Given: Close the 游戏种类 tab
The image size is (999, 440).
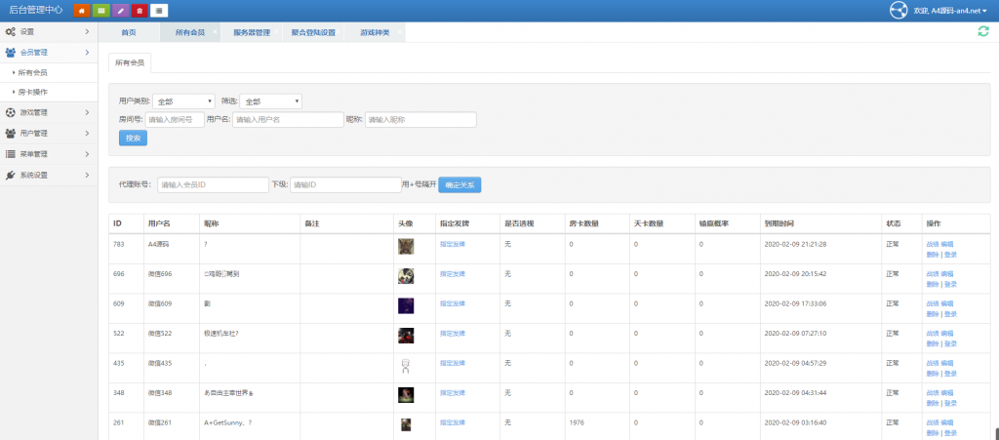Looking at the screenshot, I should click(400, 31).
